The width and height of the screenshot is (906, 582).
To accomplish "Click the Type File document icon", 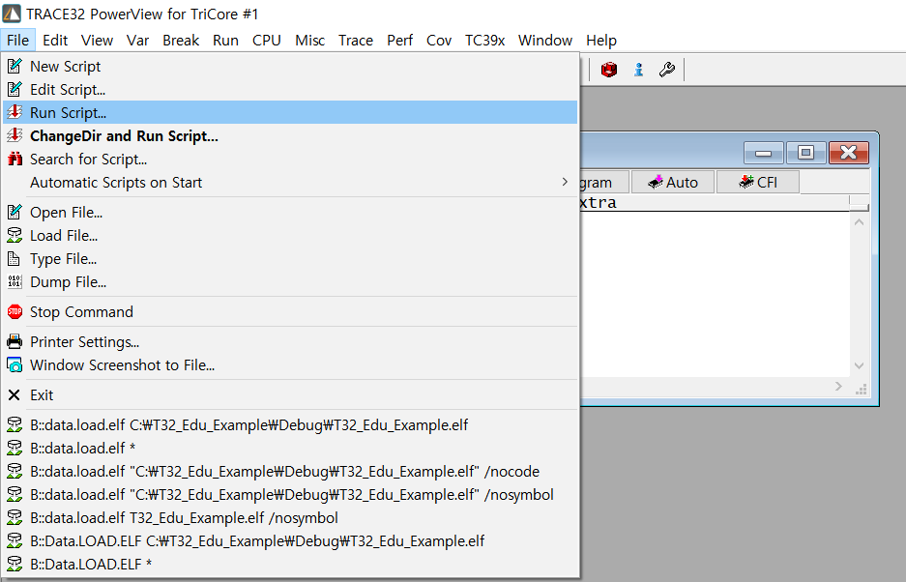I will [14, 258].
